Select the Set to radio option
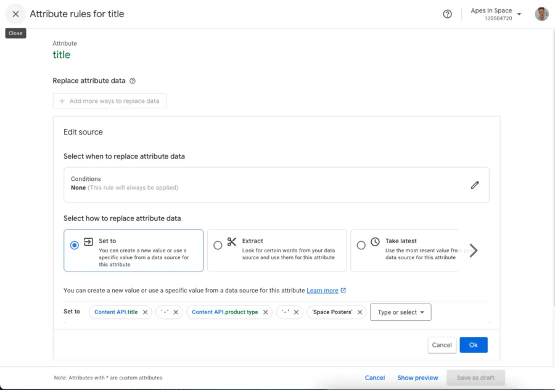This screenshot has width=555, height=390. pyautogui.click(x=75, y=245)
